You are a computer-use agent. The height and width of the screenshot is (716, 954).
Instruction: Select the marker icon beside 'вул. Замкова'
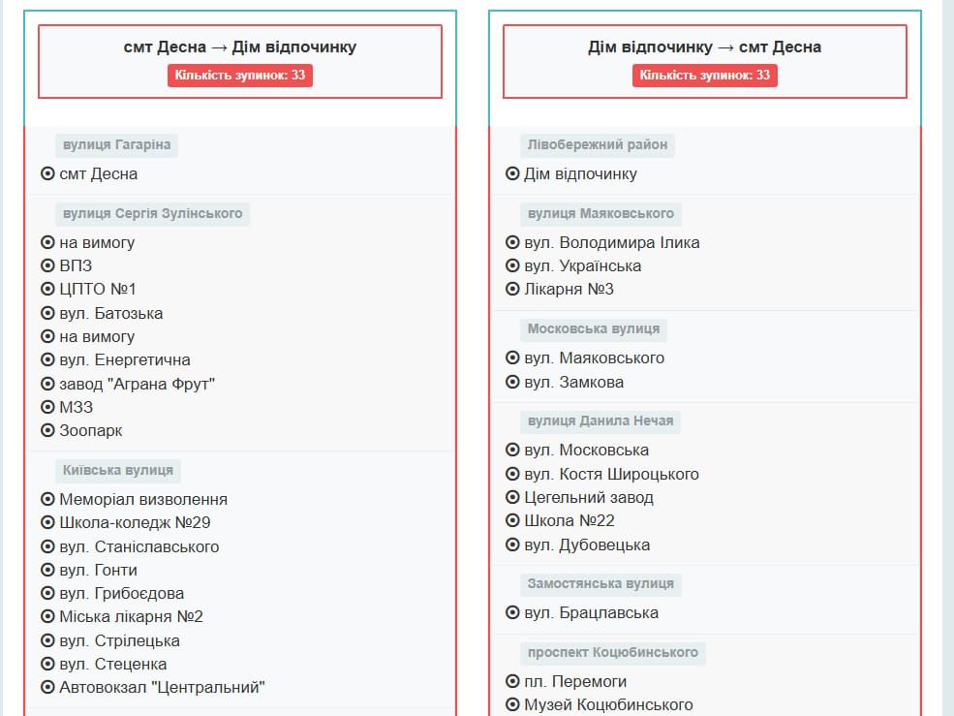pyautogui.click(x=511, y=380)
